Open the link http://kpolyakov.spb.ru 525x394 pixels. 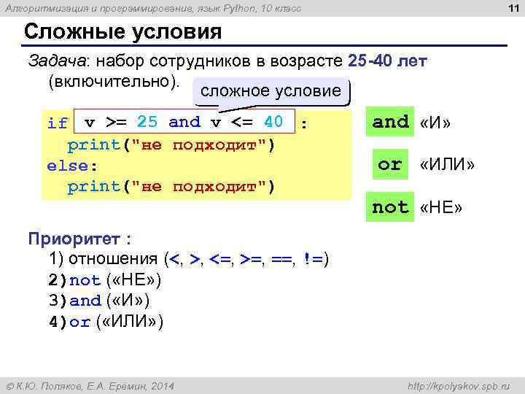pyautogui.click(x=459, y=386)
